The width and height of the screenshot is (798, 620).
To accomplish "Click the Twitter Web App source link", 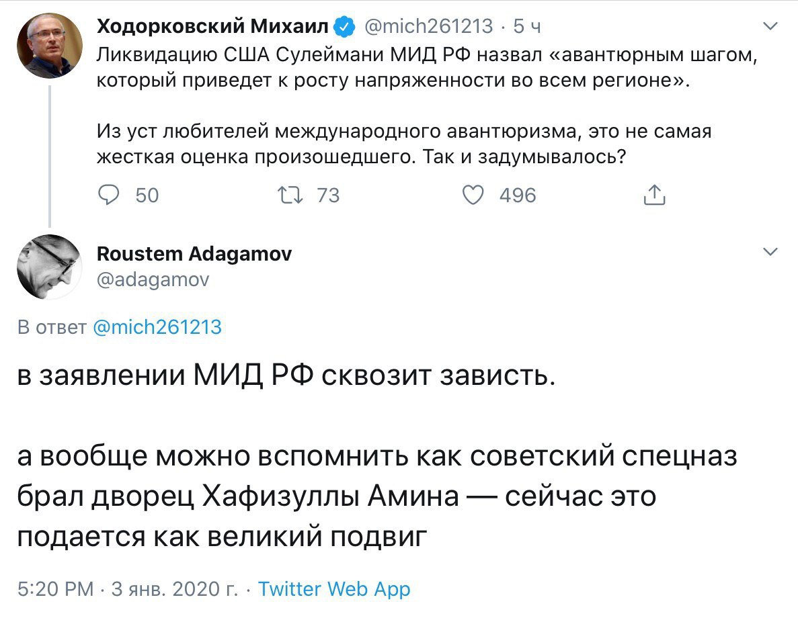I will tap(334, 589).
